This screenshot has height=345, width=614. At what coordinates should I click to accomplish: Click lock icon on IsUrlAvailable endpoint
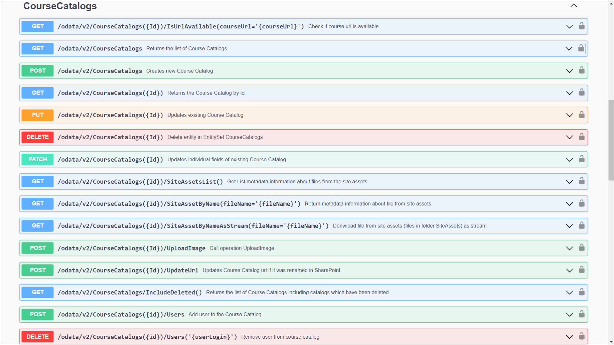581,26
